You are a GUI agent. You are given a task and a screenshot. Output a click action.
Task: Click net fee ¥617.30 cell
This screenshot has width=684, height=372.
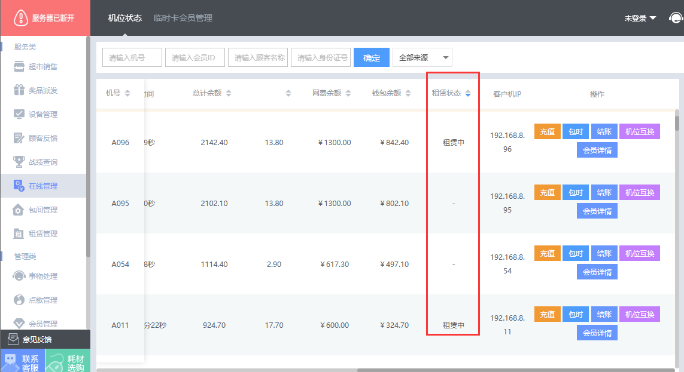tap(335, 264)
